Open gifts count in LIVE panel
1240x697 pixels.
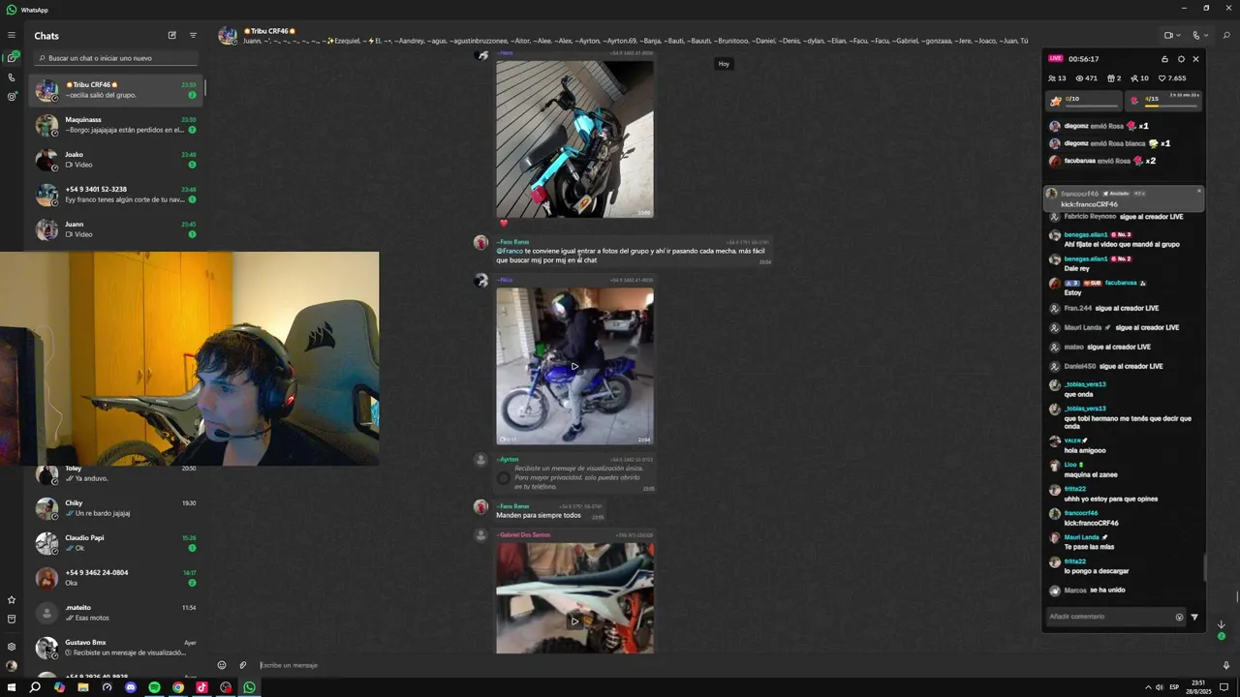1114,78
